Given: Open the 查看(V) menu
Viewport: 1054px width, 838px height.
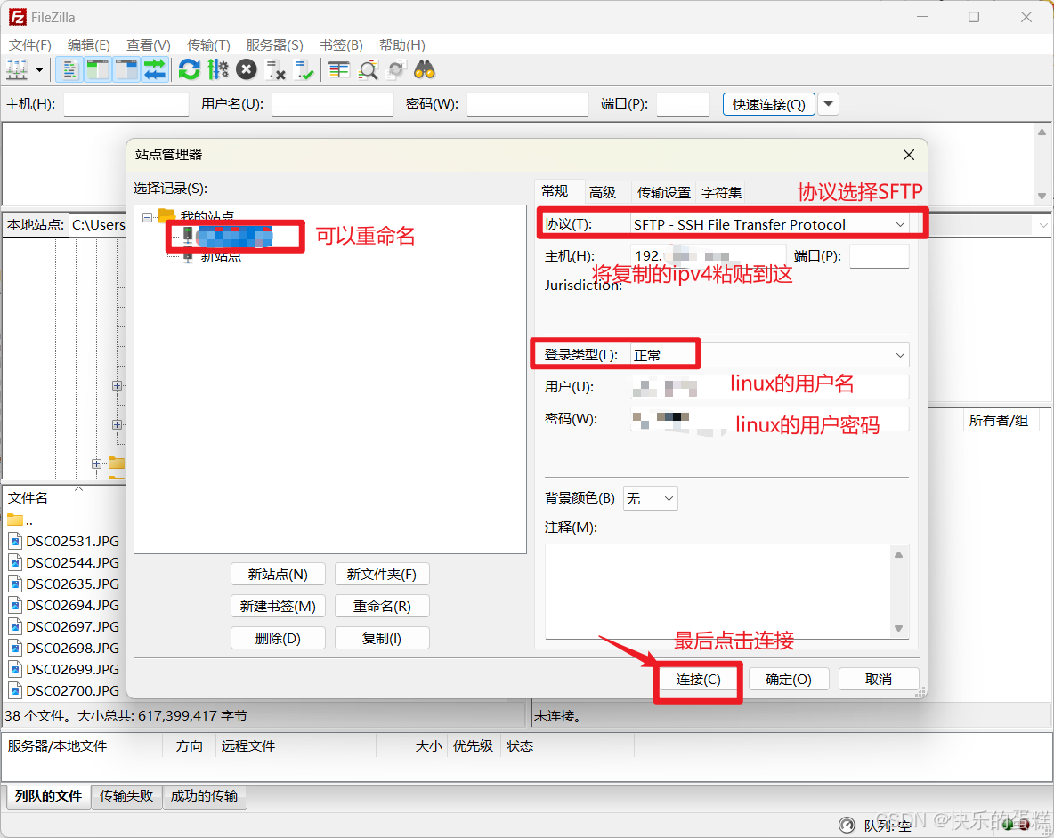Looking at the screenshot, I should (x=149, y=45).
